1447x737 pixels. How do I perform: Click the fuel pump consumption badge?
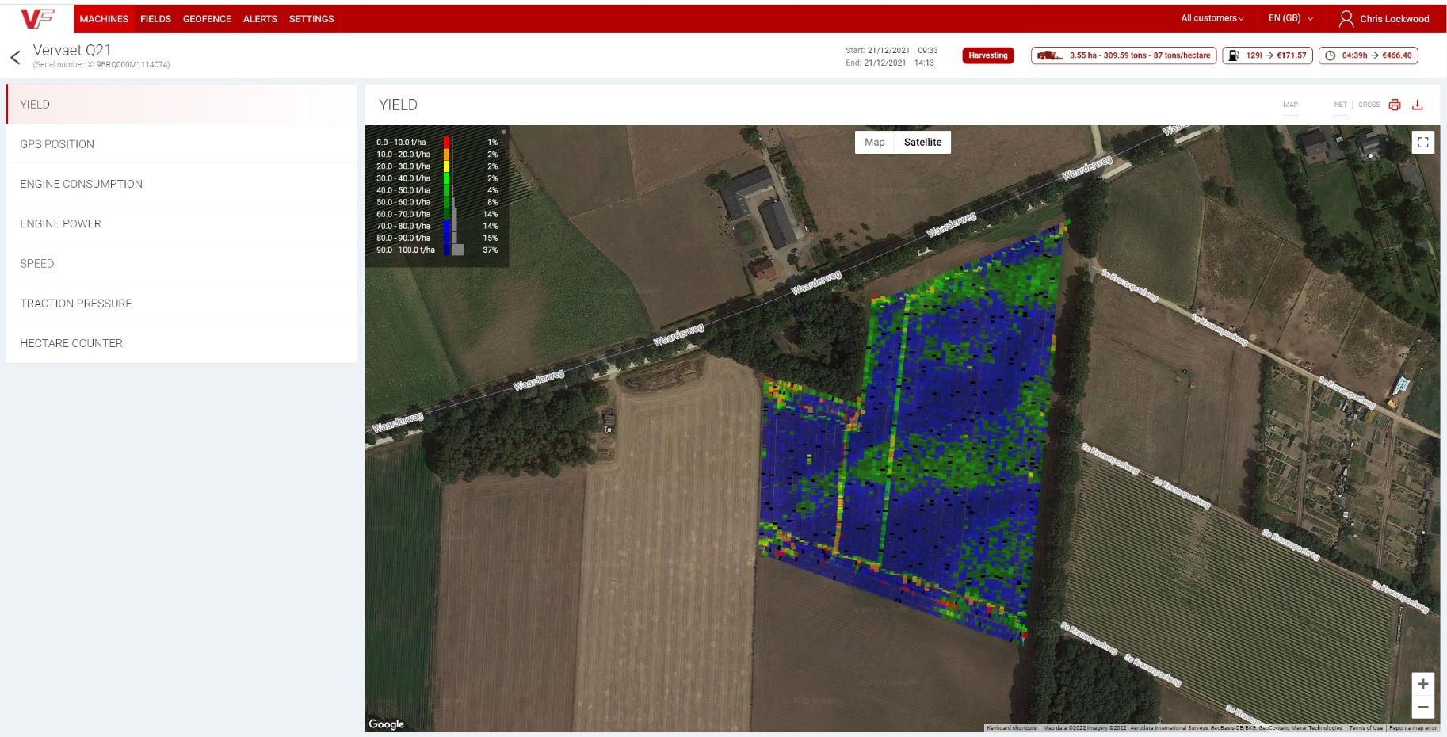(x=1267, y=55)
